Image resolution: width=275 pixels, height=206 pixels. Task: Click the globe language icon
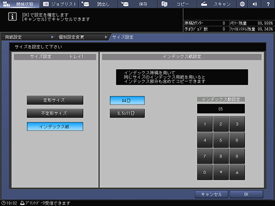pyautogui.click(x=242, y=4)
